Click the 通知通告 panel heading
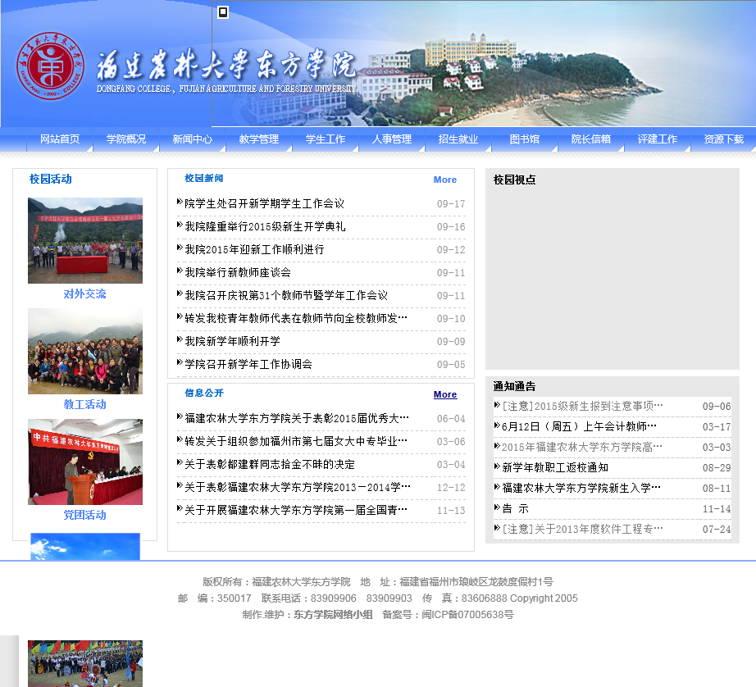 pyautogui.click(x=514, y=387)
